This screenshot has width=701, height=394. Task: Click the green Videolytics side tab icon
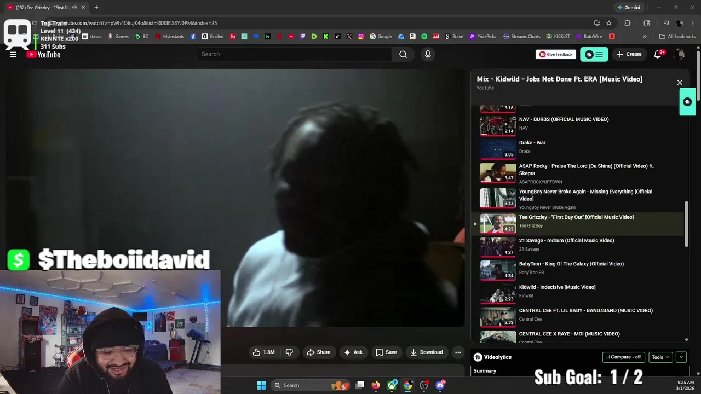coord(687,102)
